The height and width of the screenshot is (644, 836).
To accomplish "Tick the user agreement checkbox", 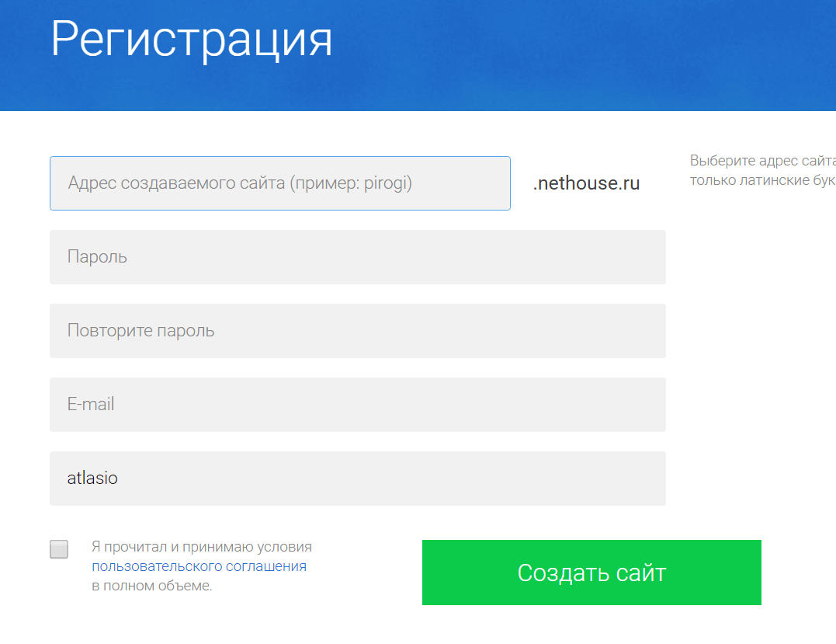I will (59, 549).
